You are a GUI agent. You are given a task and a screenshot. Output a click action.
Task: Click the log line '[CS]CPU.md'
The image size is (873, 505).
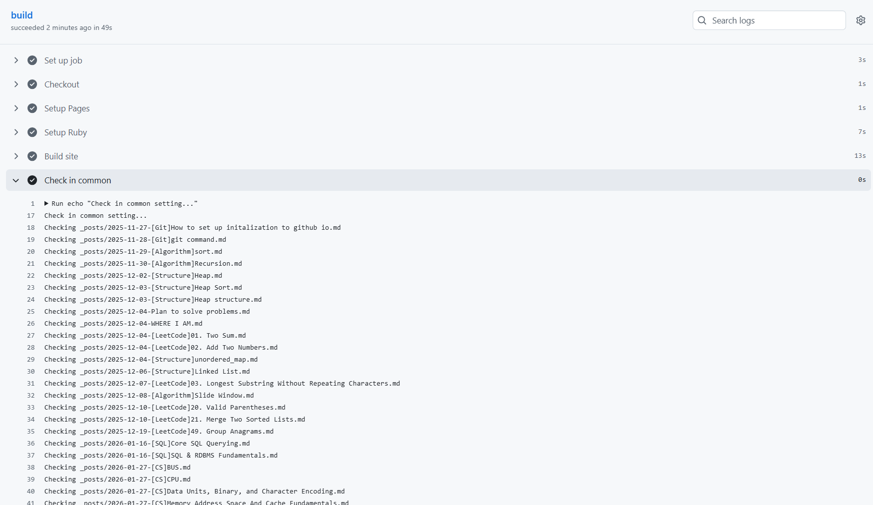click(117, 480)
